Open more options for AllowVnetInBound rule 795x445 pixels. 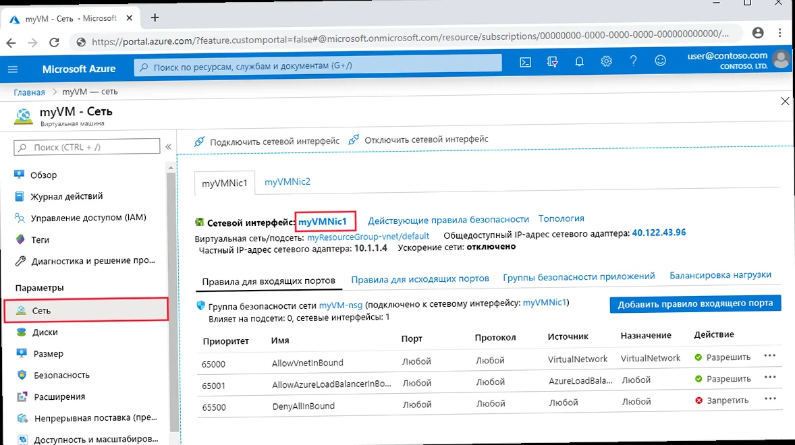point(770,356)
